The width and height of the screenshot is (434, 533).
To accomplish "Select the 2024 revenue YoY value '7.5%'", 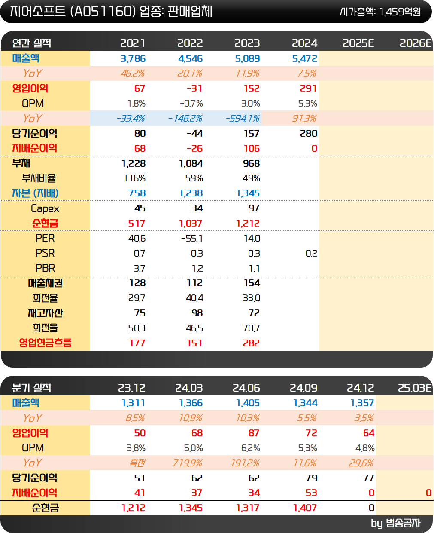I will [x=307, y=74].
